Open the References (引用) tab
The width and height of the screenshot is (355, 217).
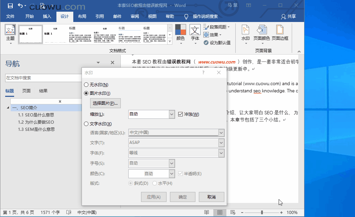[100, 16]
